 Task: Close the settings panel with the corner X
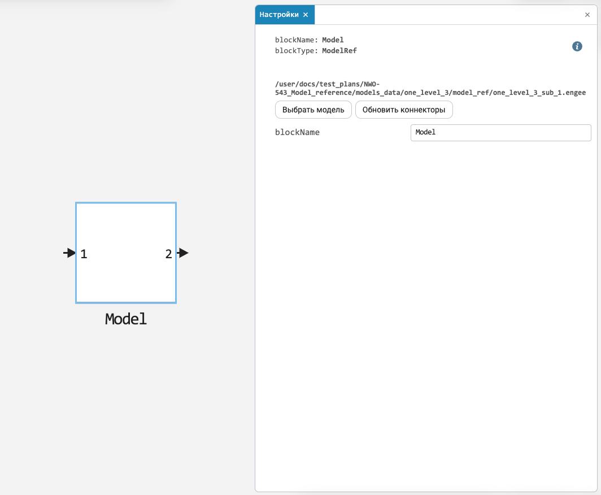(587, 15)
